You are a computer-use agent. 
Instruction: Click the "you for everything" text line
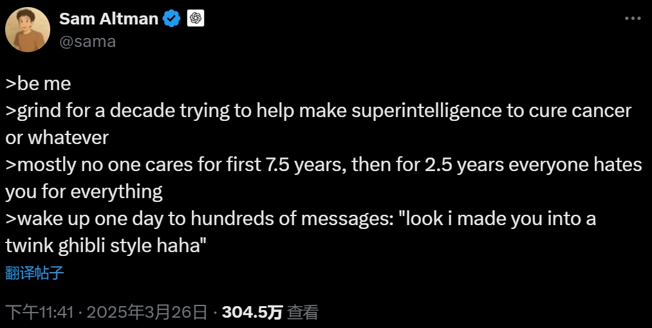coord(84,192)
